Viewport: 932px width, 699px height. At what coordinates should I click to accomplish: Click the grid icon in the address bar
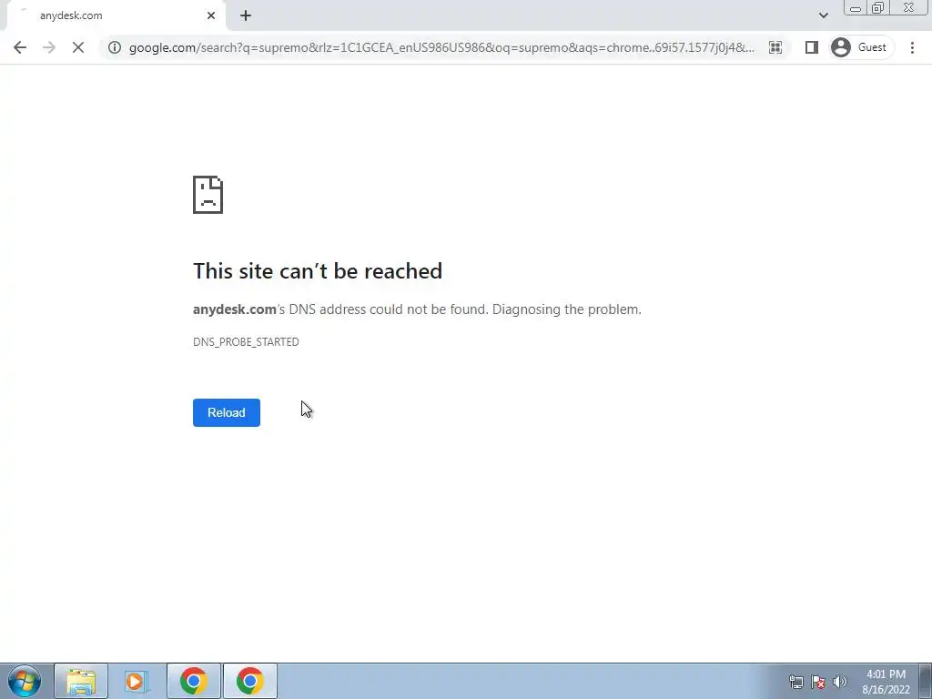click(x=775, y=47)
